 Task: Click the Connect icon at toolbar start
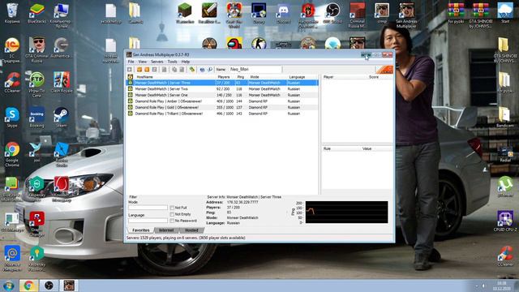pyautogui.click(x=130, y=70)
